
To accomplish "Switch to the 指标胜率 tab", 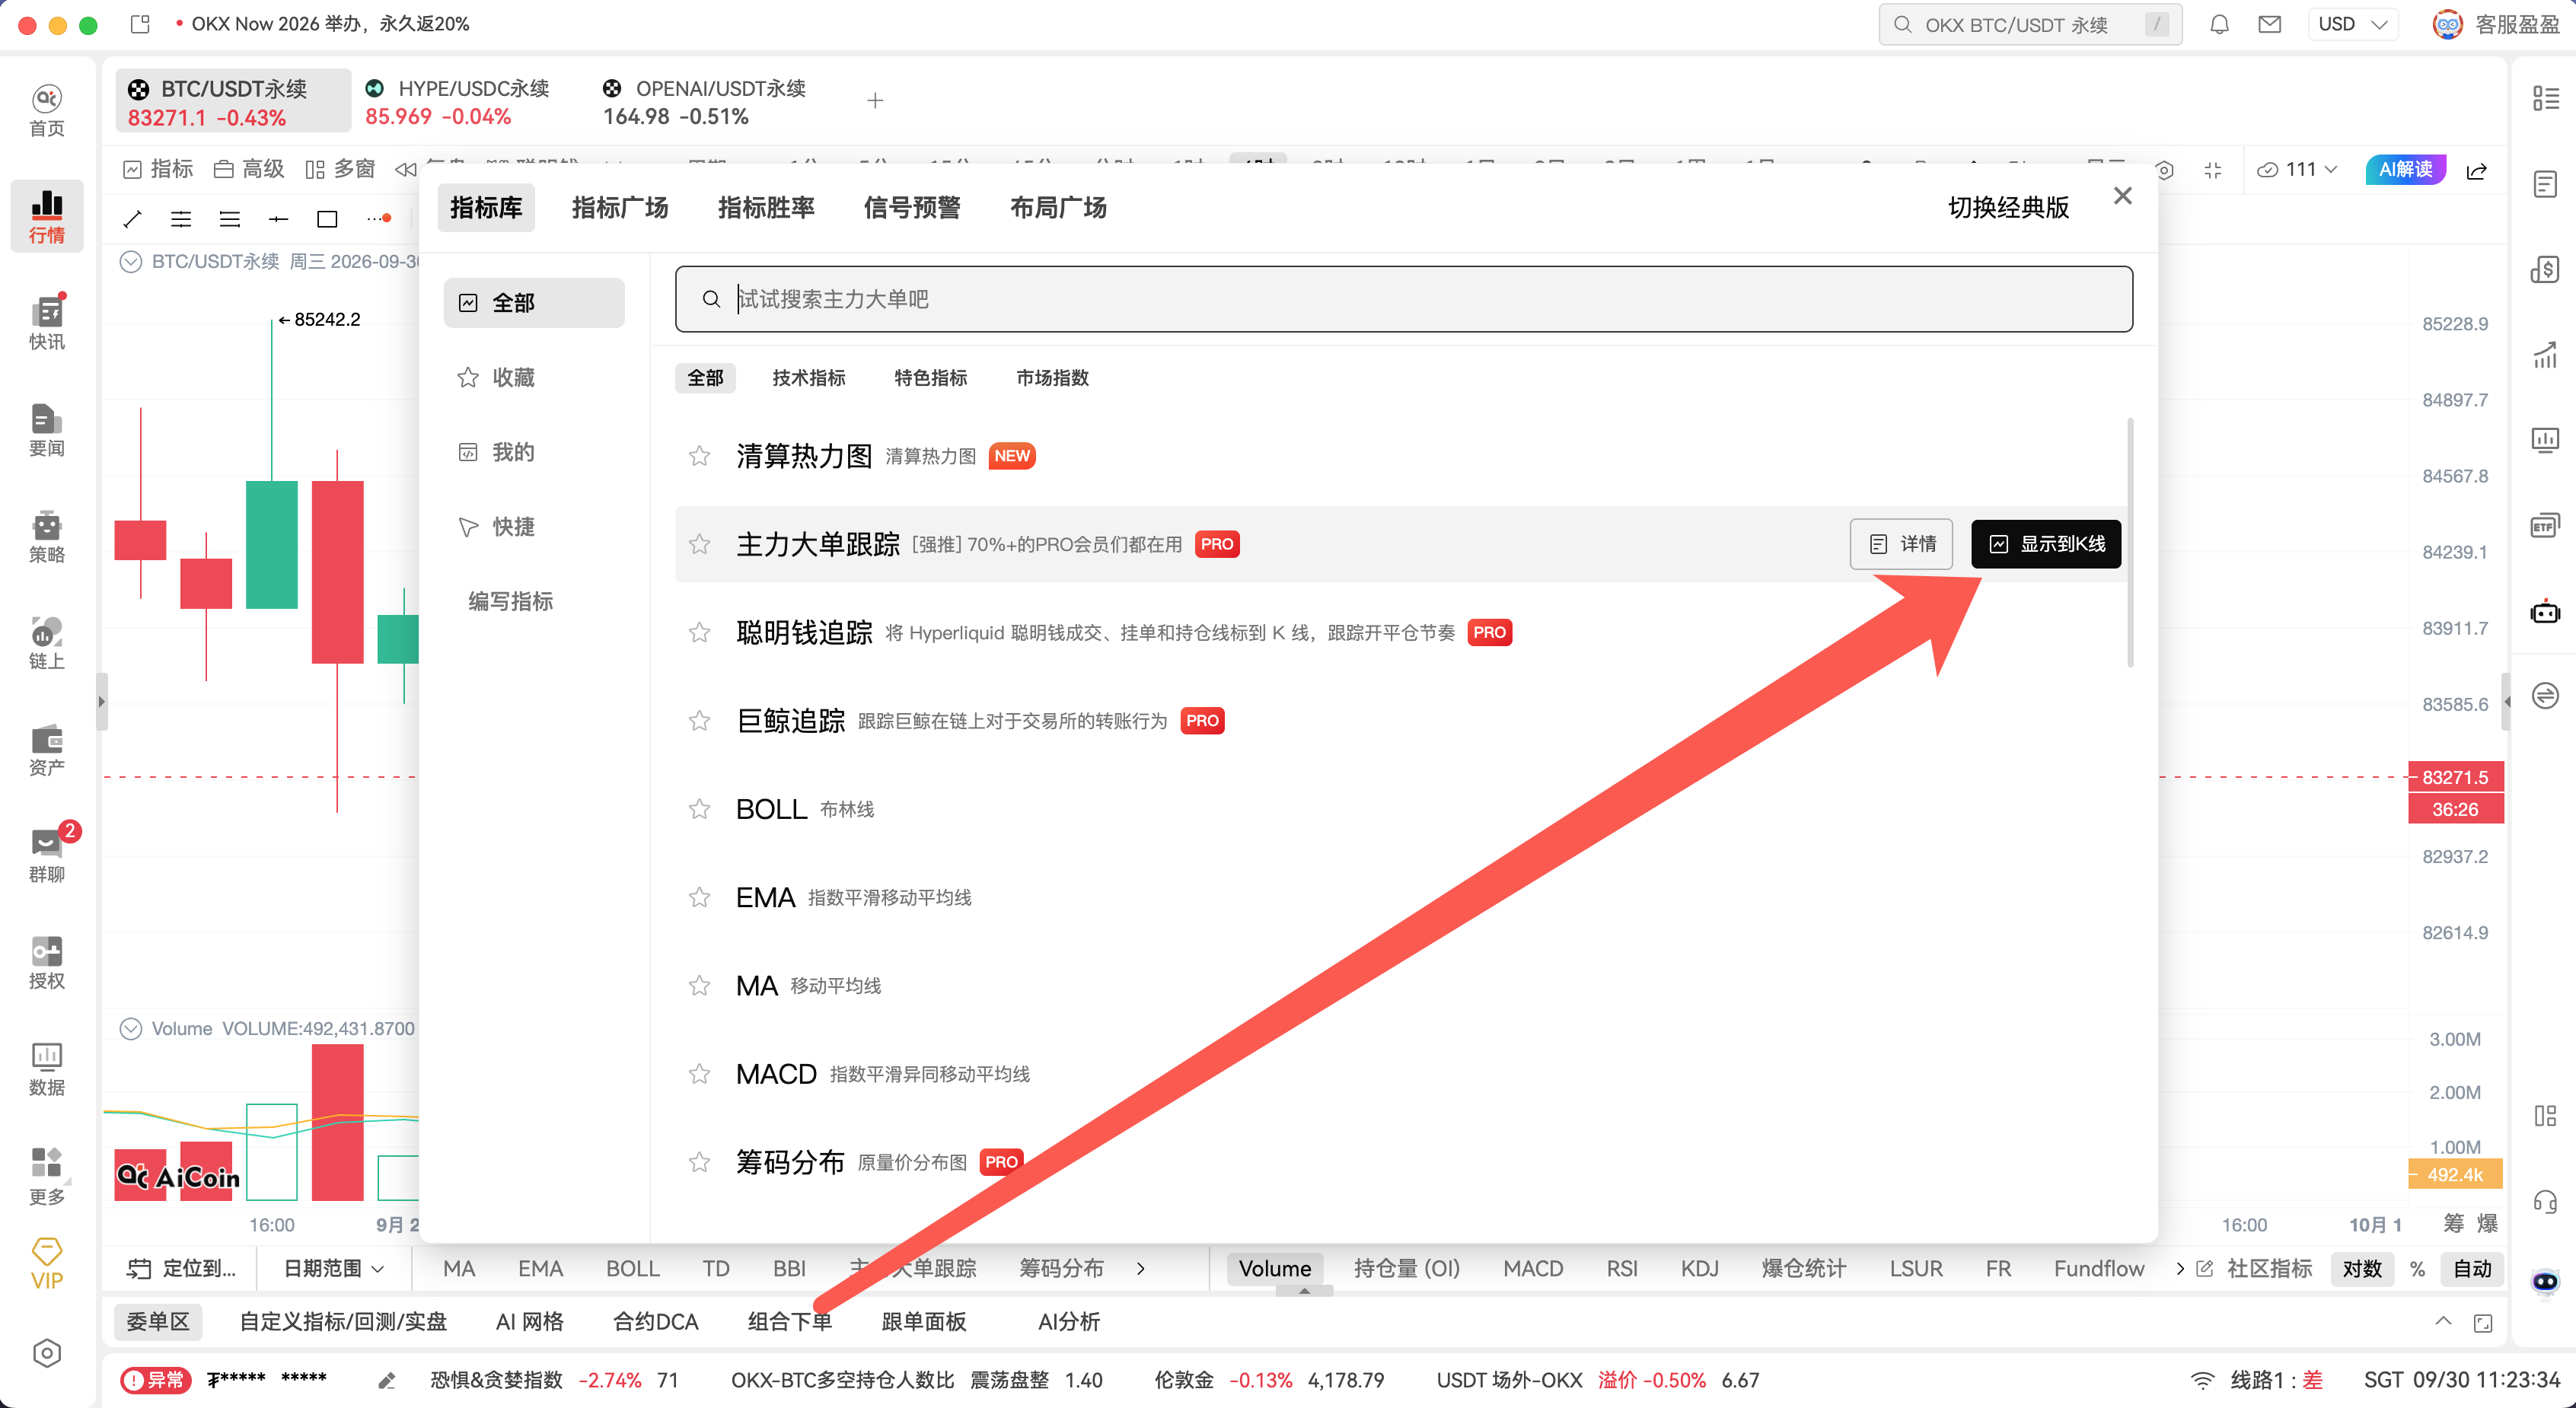I will pos(766,208).
